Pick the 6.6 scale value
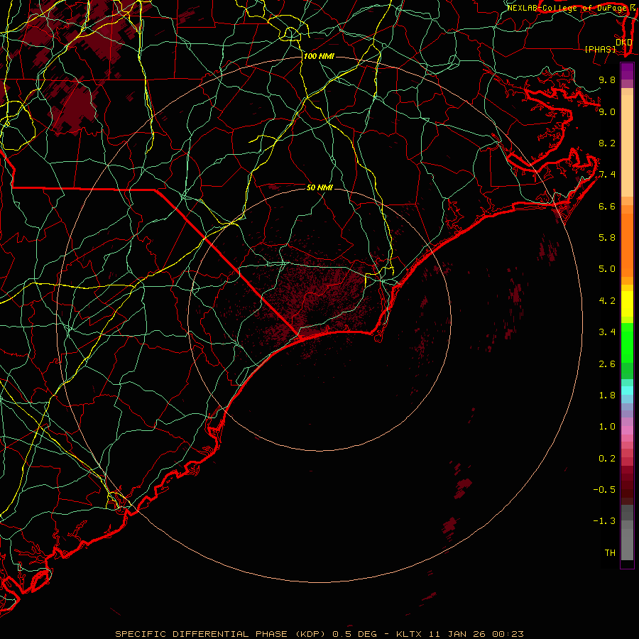The height and width of the screenshot is (639, 639). [607, 206]
